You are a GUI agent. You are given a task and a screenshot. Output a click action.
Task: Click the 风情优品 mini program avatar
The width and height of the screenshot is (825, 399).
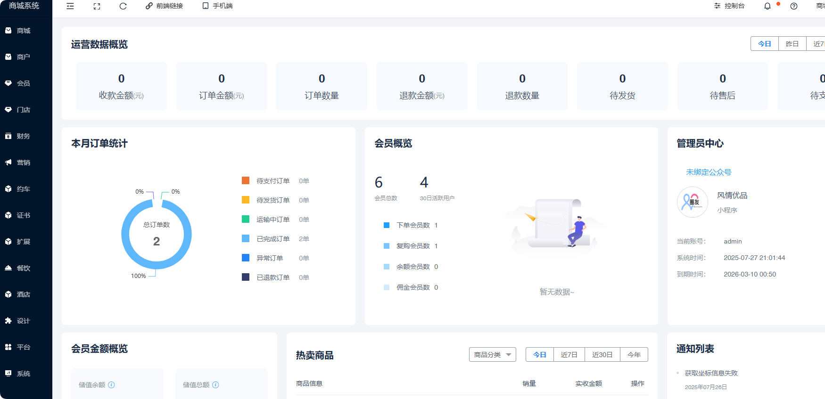tap(692, 202)
